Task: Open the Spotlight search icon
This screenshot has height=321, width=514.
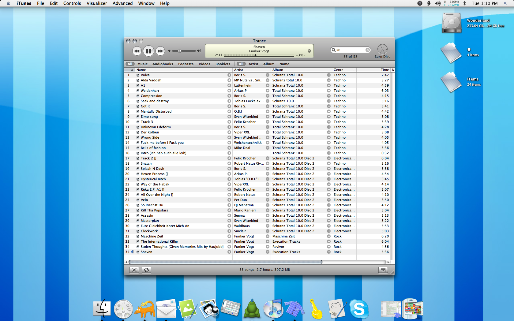Action: coord(505,3)
